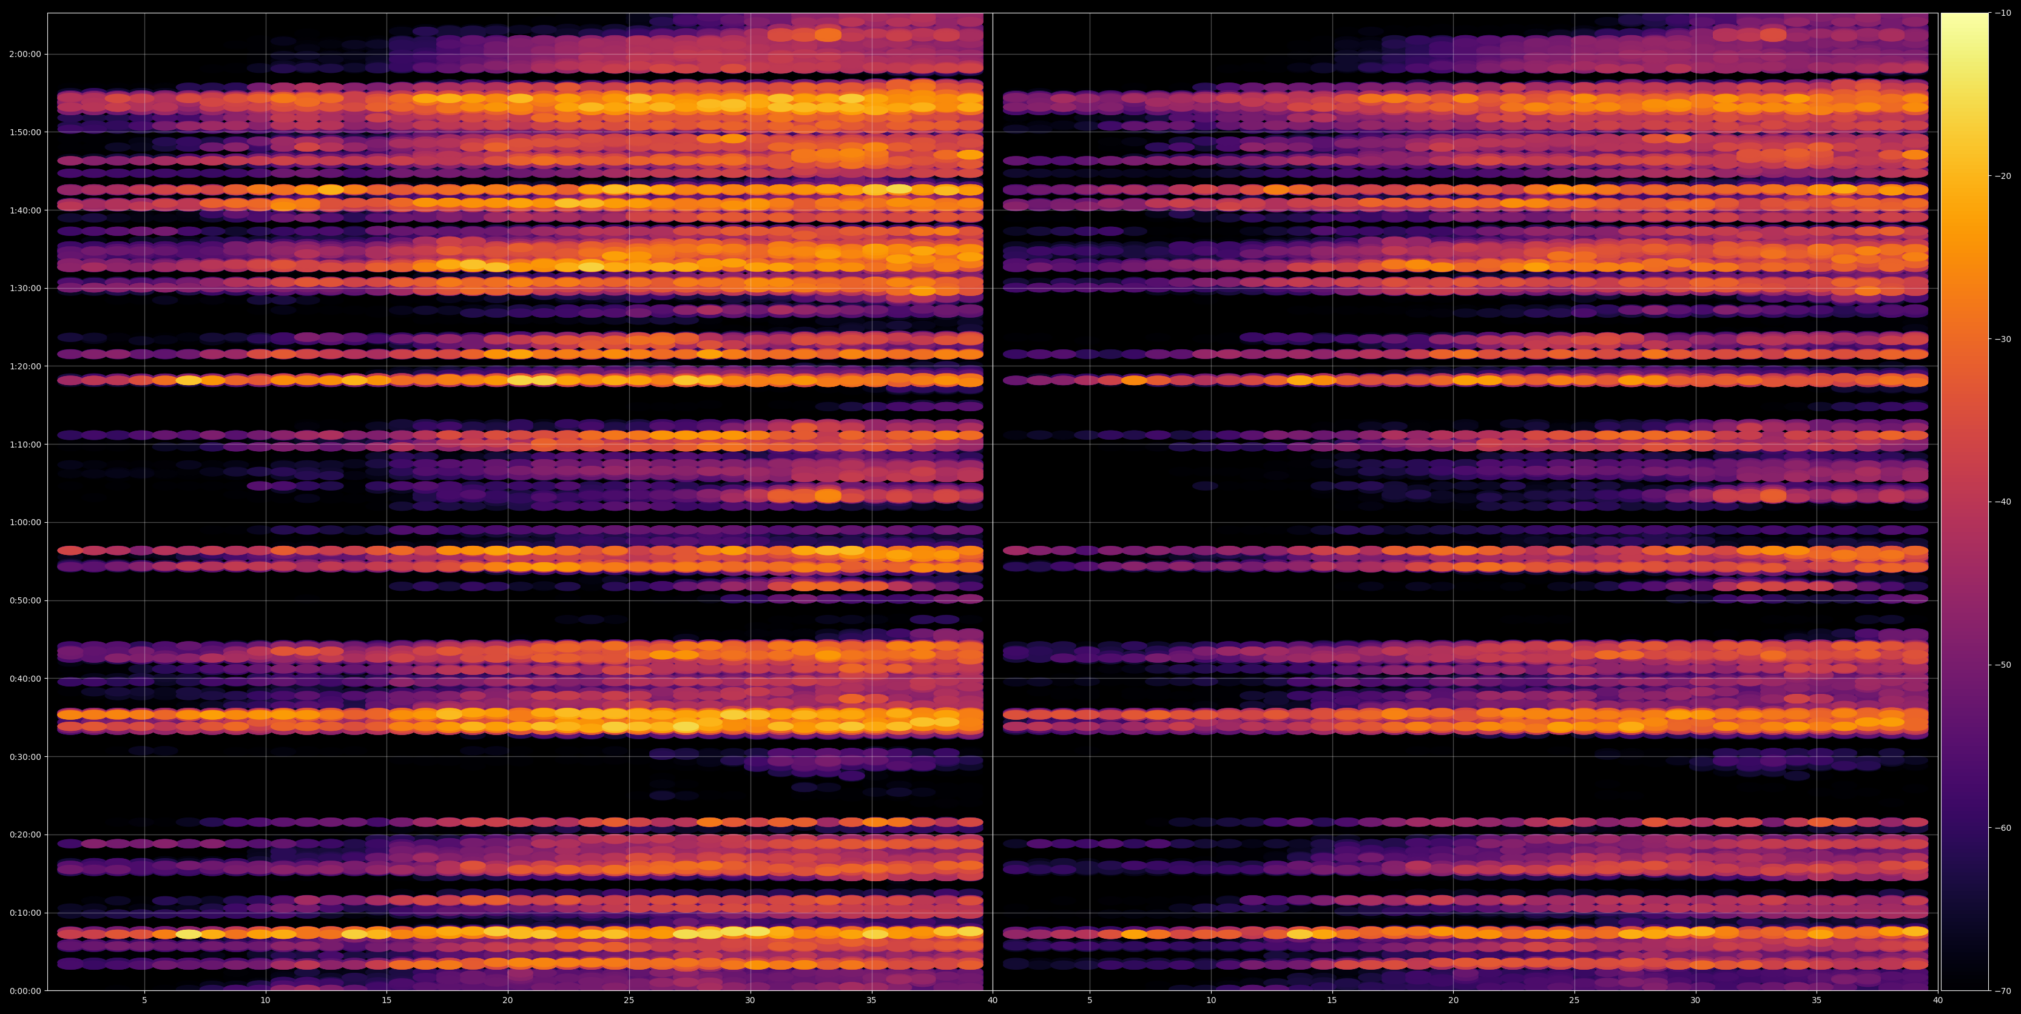Screen dimensions: 2021x1014
Task: Click the 0:30:00 y-axis tick label
Action: click(26, 757)
